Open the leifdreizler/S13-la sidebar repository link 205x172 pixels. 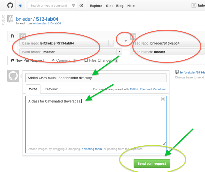[192, 72]
